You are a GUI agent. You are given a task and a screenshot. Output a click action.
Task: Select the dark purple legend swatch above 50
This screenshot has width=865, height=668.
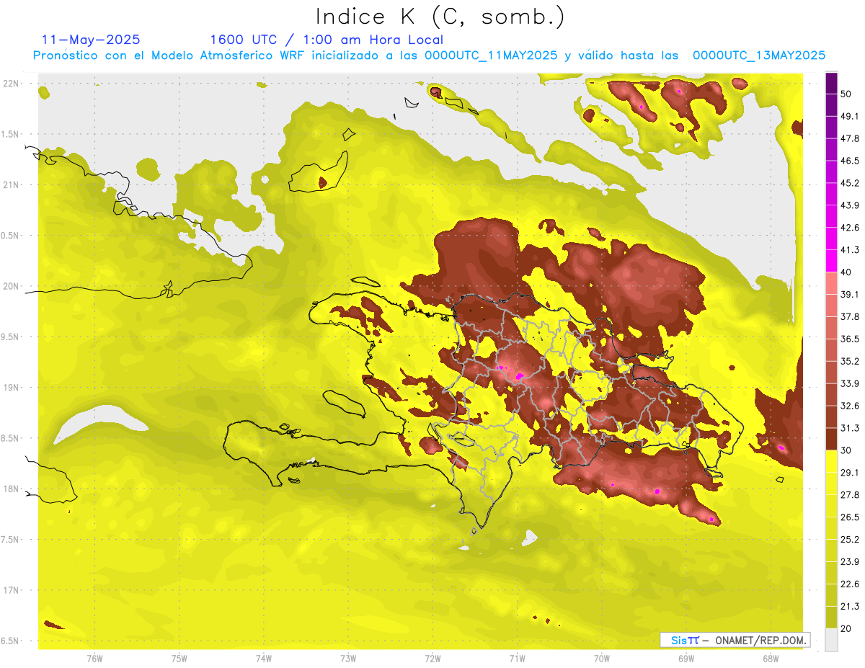tap(831, 84)
